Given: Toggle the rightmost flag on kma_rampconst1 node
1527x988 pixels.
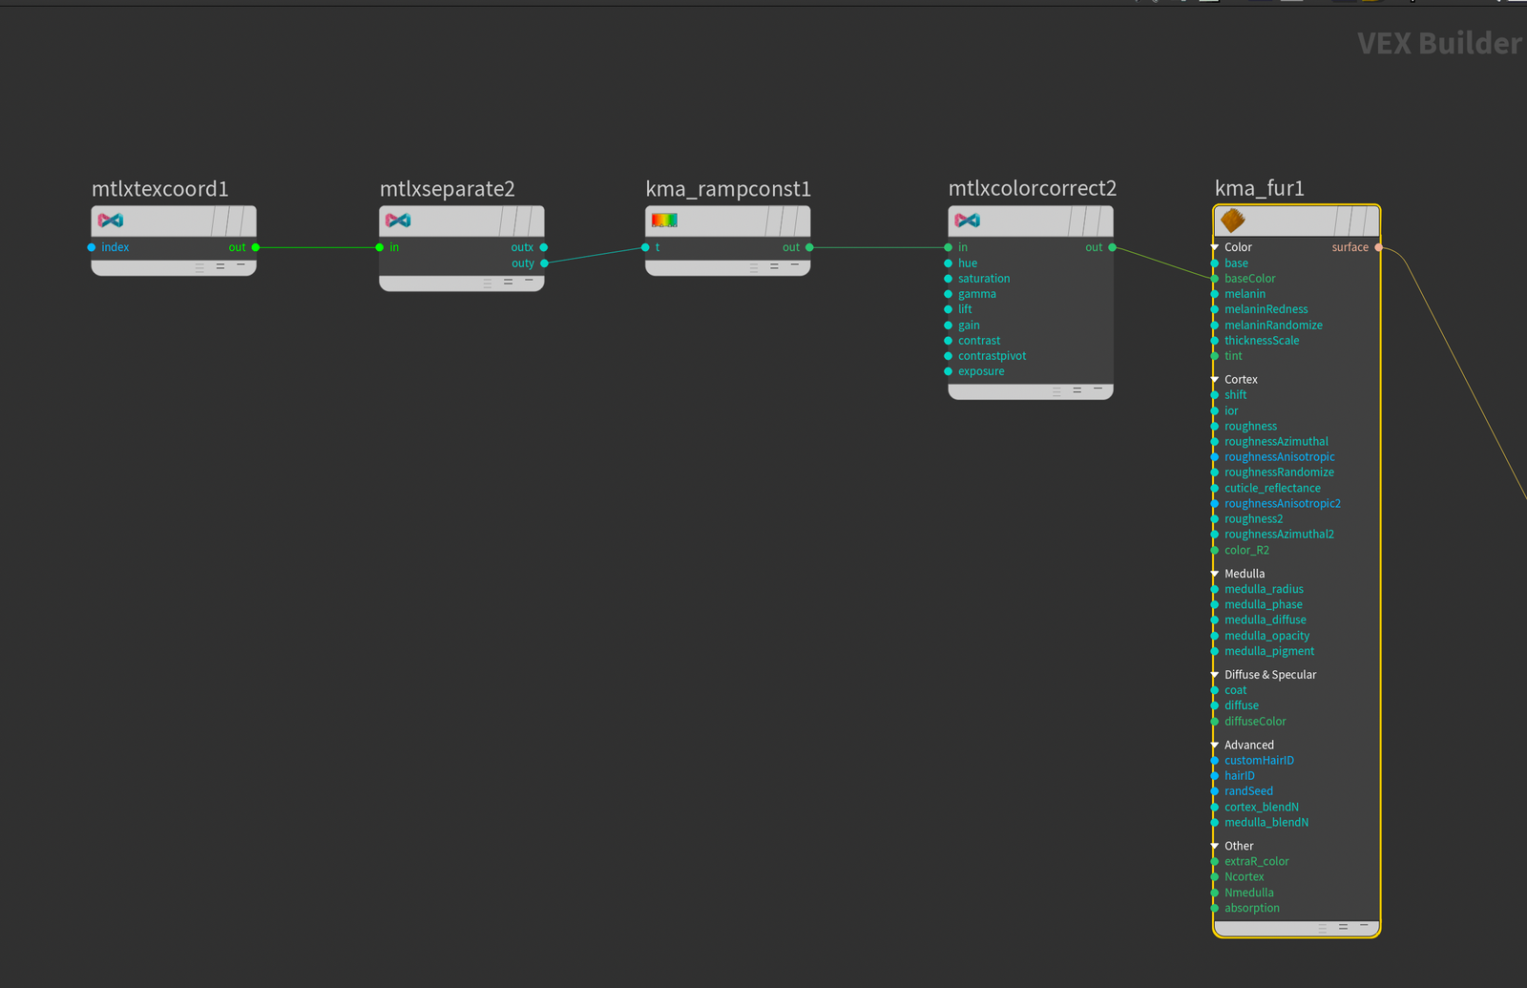Looking at the screenshot, I should coord(802,221).
